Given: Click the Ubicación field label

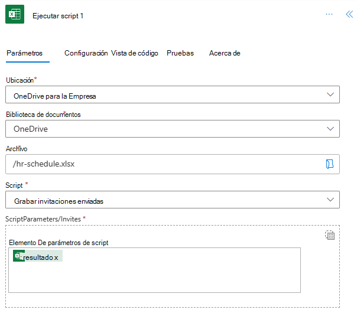Looking at the screenshot, I should (20, 80).
